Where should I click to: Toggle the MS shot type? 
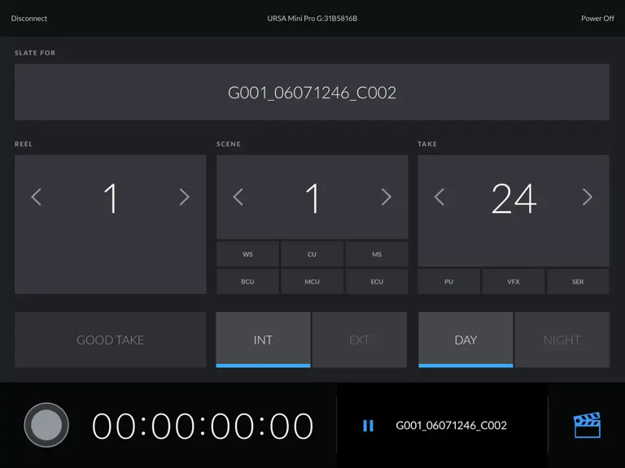377,253
